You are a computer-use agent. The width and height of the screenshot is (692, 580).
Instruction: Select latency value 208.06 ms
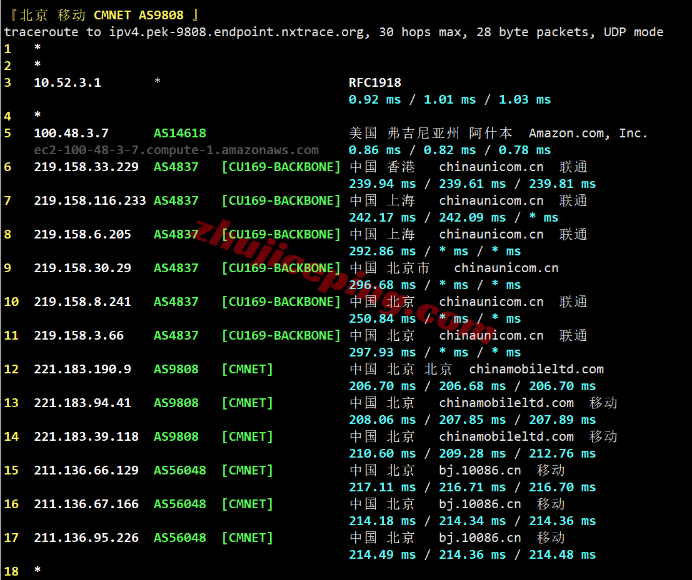pyautogui.click(x=383, y=420)
